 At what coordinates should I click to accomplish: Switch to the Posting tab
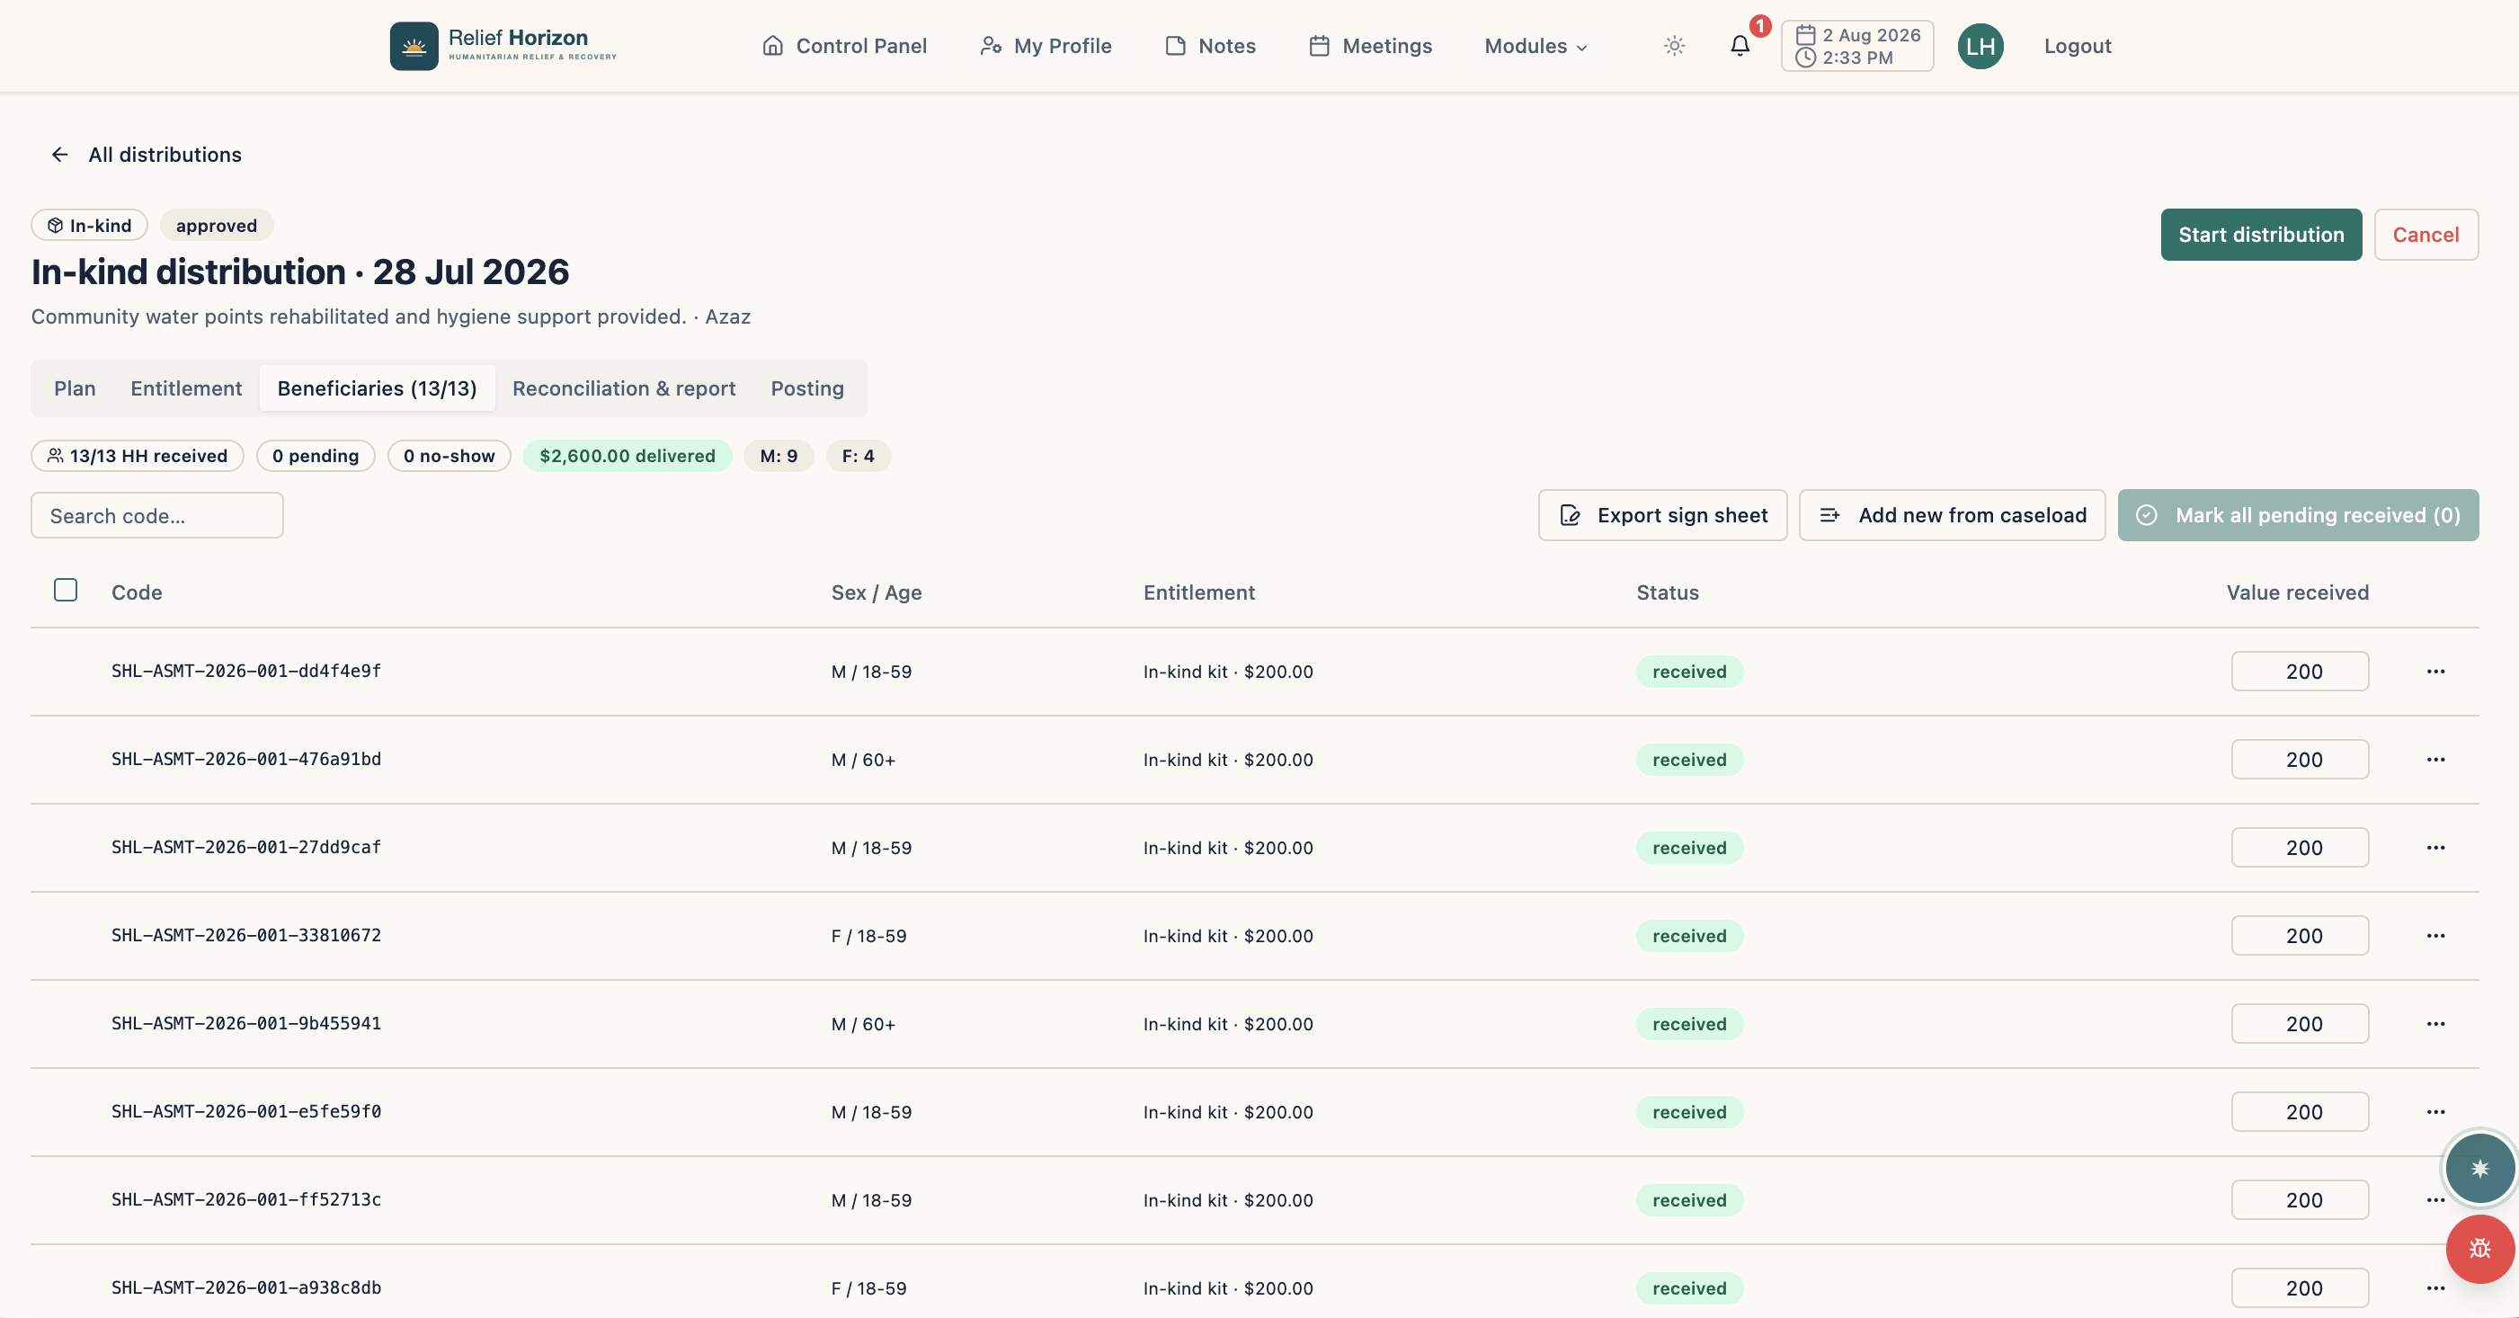tap(806, 388)
